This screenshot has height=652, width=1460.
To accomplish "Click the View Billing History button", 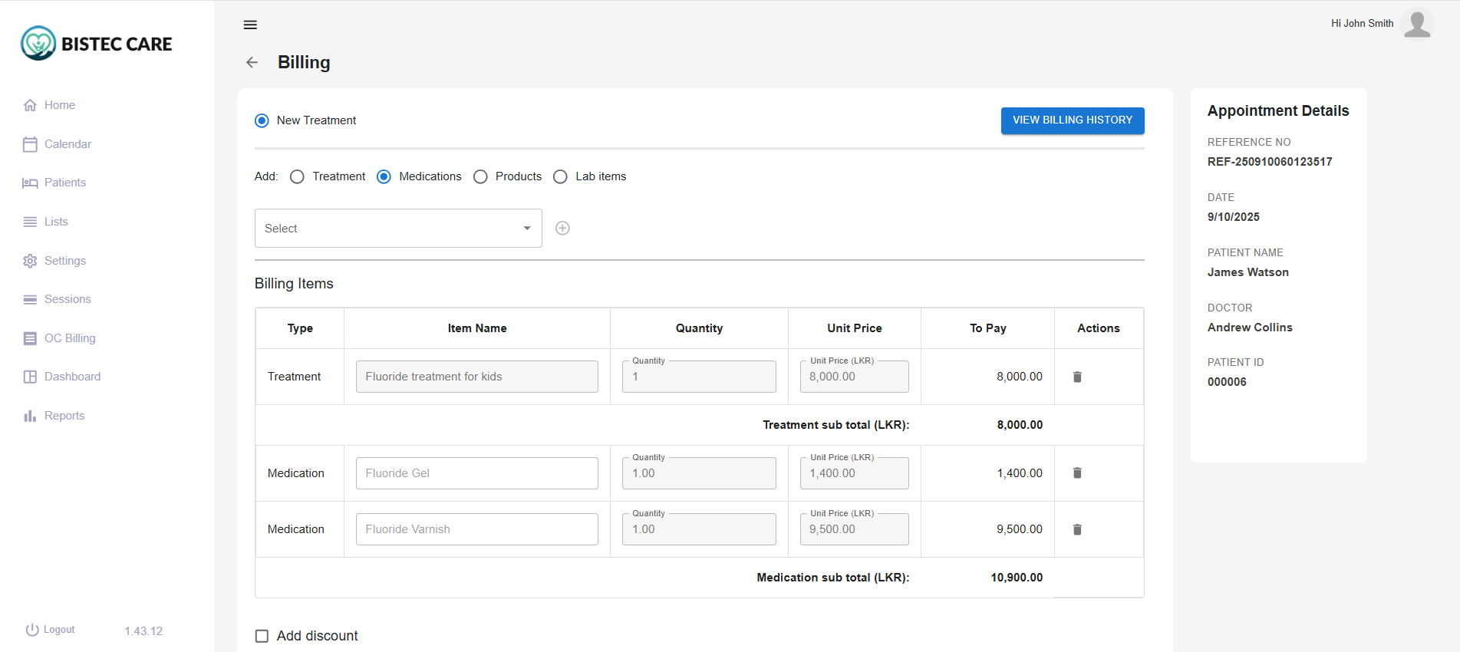I will [1072, 120].
